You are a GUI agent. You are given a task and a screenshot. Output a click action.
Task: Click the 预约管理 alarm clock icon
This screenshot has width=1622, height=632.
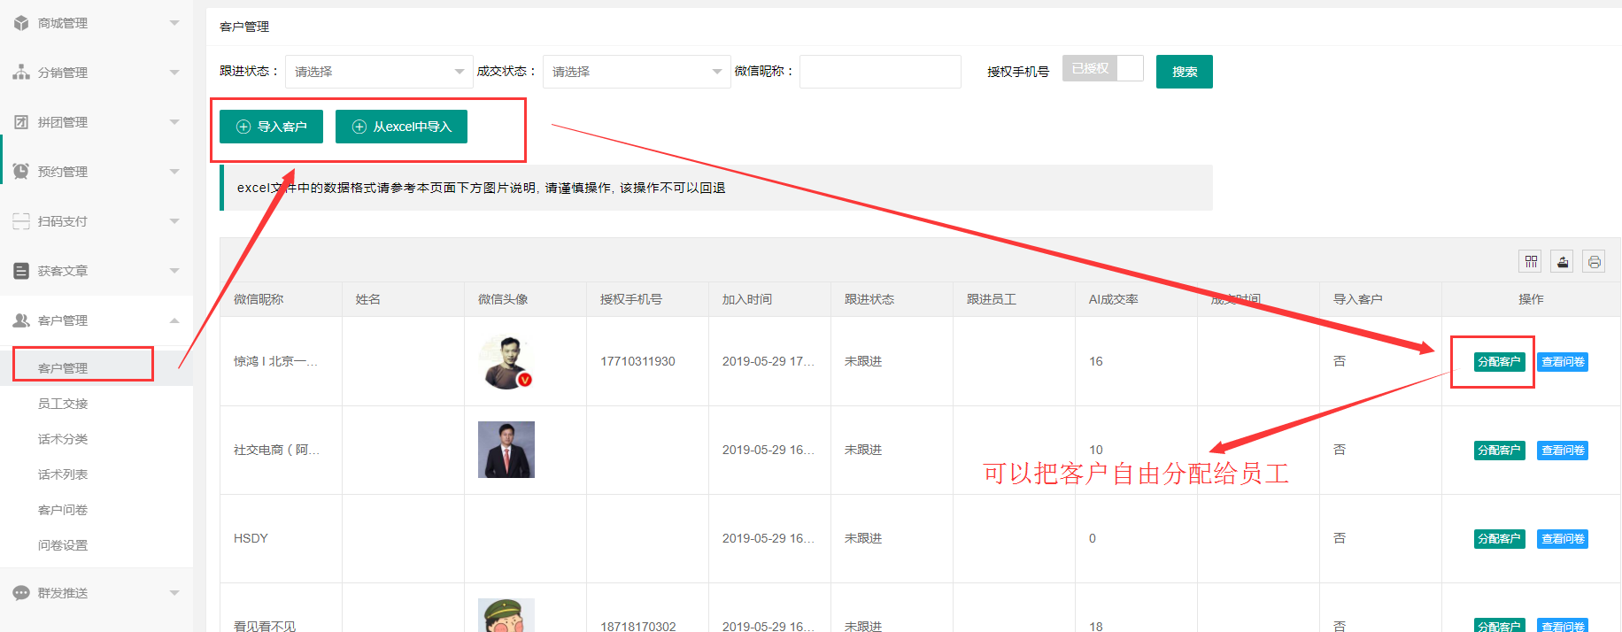tap(21, 172)
